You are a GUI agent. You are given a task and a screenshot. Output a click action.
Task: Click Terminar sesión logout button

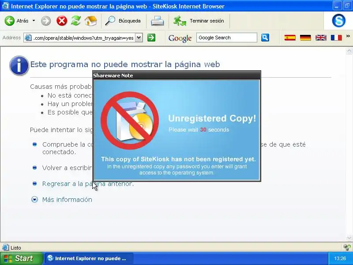199,21
